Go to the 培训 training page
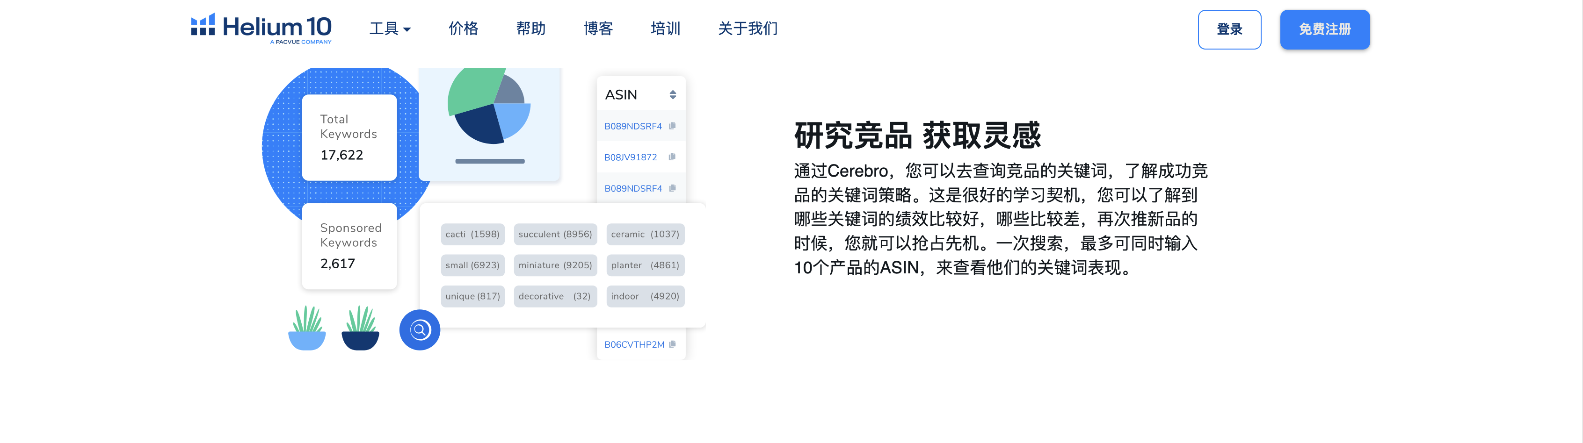 coord(665,29)
